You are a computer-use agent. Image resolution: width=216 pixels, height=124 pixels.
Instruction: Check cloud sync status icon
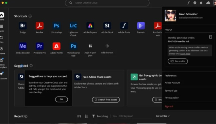tap(208, 3)
